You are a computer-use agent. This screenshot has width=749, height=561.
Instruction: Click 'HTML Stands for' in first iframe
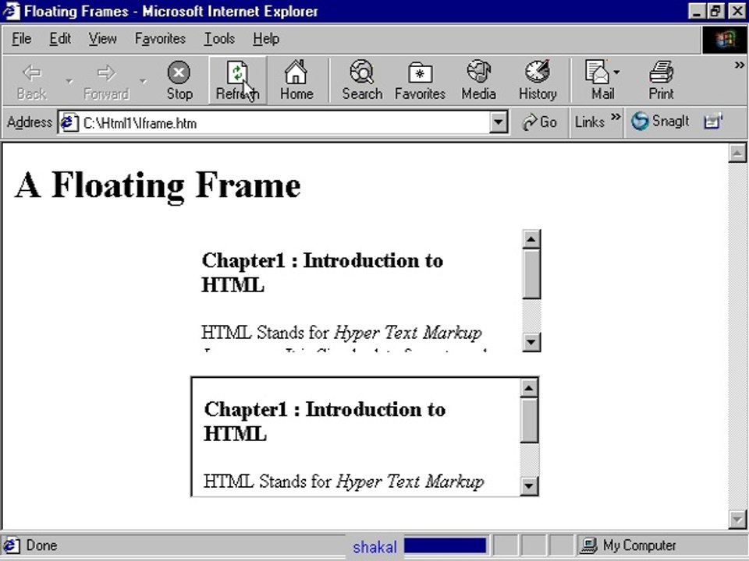265,332
